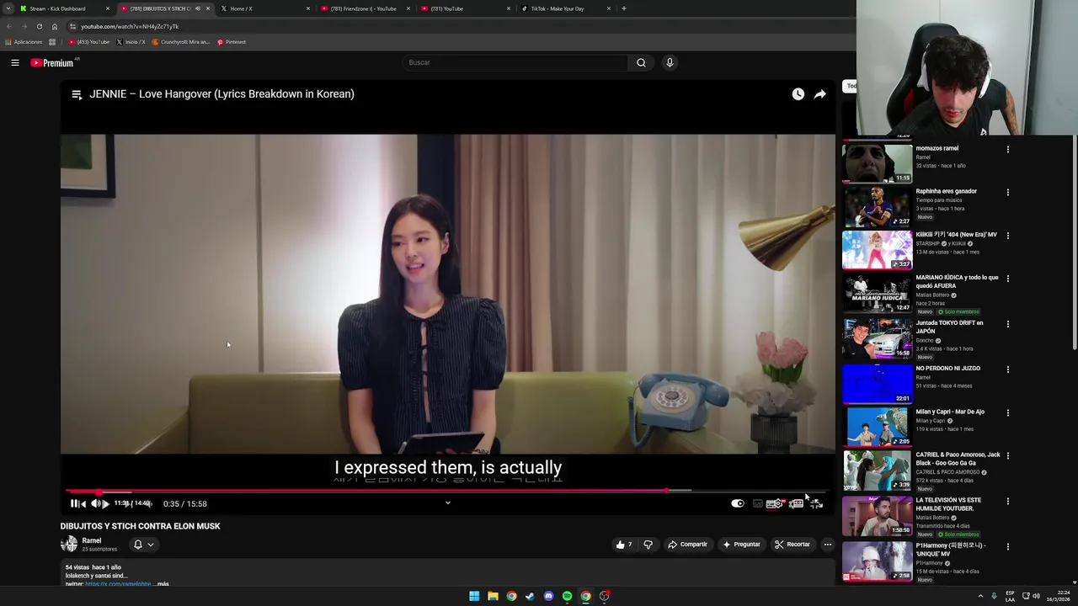This screenshot has height=606, width=1078.
Task: Open options menu for MARIANO IÚDICA video
Action: pos(1007,279)
